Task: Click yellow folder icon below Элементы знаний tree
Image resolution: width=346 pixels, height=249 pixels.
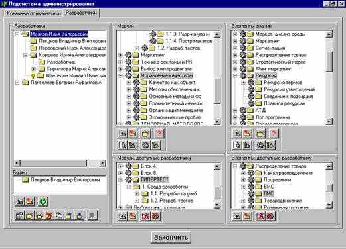Action: click(x=260, y=133)
